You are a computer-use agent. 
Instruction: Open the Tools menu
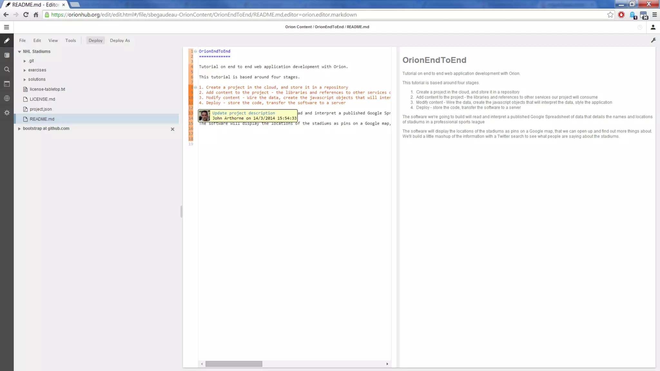coord(71,41)
